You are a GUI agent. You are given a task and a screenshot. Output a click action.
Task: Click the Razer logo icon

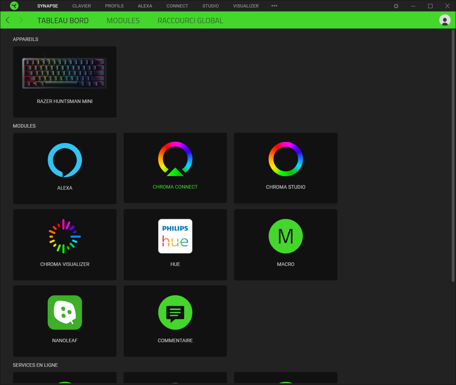(14, 6)
